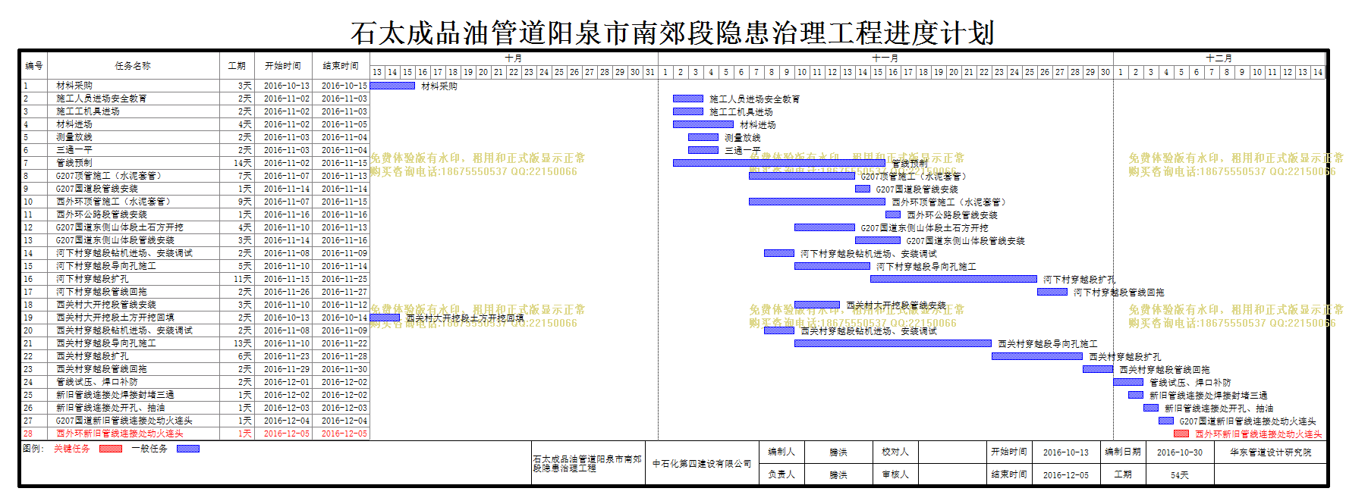
Task: Select 三通一平 in the task name column
Action: [x=74, y=150]
